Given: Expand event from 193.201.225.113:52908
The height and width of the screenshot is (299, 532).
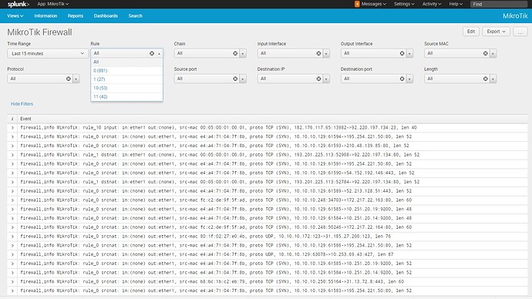Looking at the screenshot, I should (12, 155).
